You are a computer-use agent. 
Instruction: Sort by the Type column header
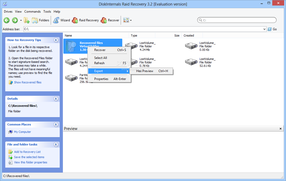tap(142, 36)
